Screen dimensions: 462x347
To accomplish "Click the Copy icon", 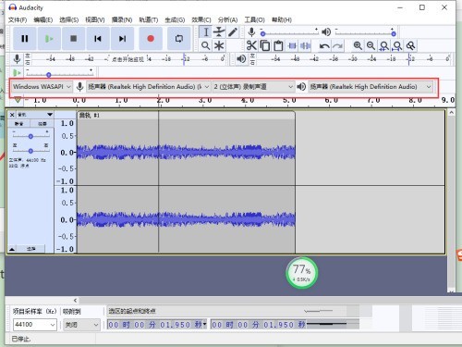I will pos(265,45).
